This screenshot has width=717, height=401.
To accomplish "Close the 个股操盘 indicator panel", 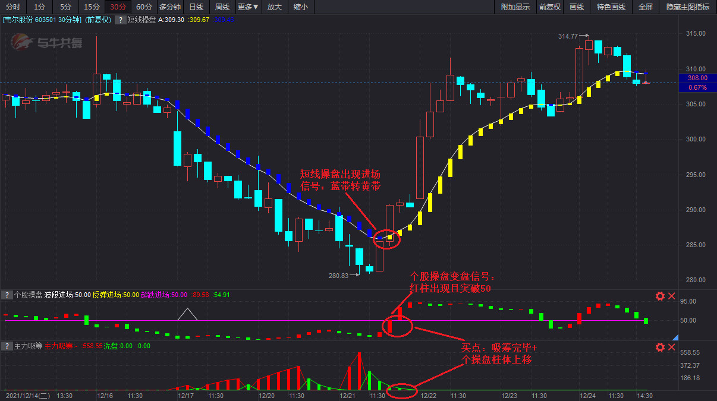I will [x=672, y=296].
